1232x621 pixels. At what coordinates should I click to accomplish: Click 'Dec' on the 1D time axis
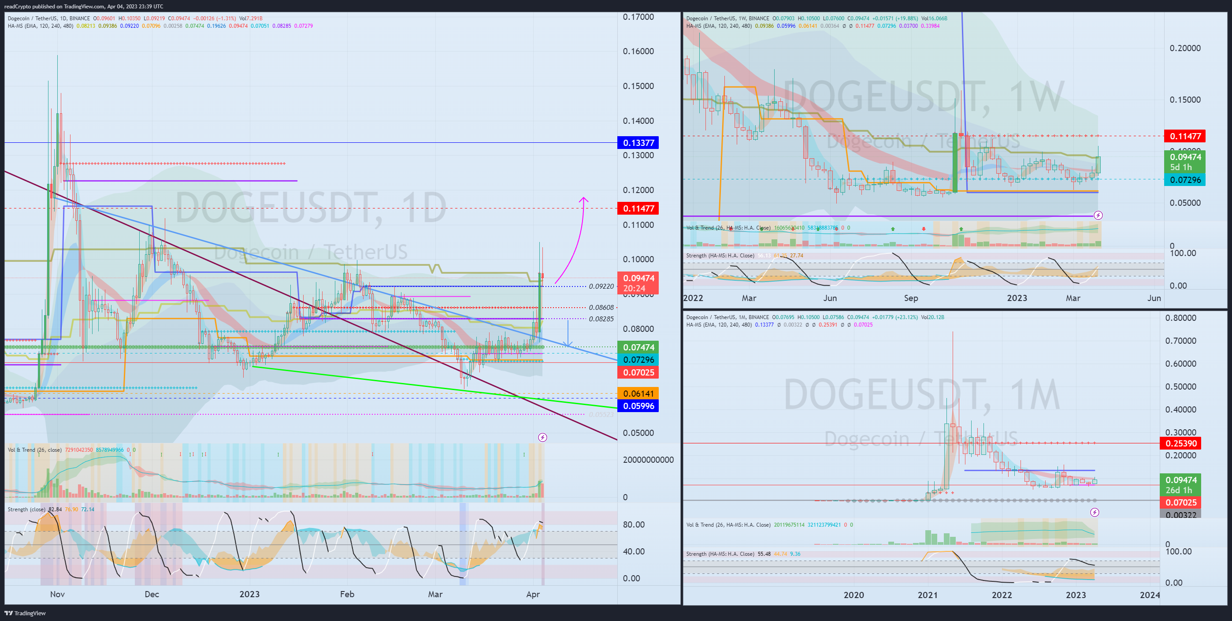click(x=152, y=594)
